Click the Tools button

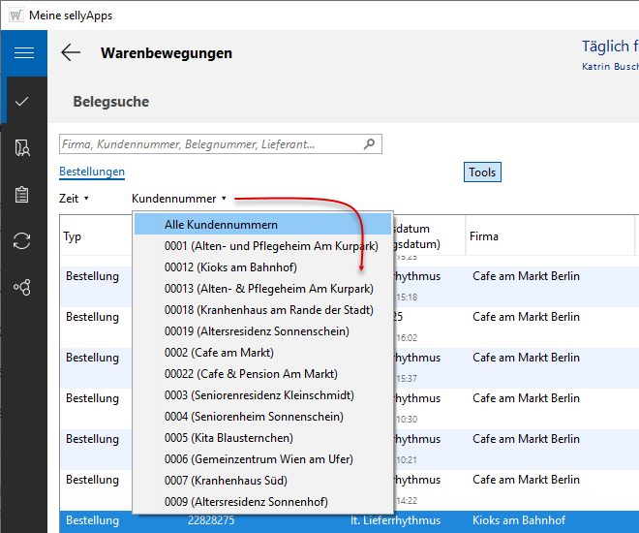click(x=482, y=172)
